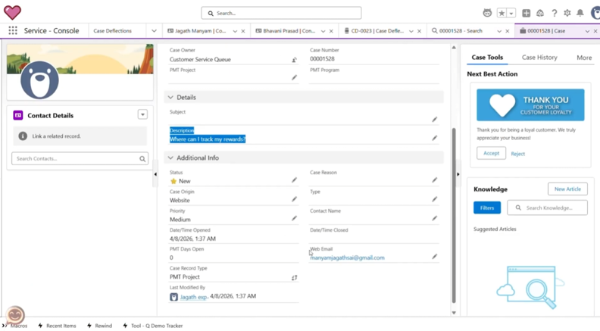Select the Case Tools tab
The width and height of the screenshot is (600, 331).
pos(487,58)
